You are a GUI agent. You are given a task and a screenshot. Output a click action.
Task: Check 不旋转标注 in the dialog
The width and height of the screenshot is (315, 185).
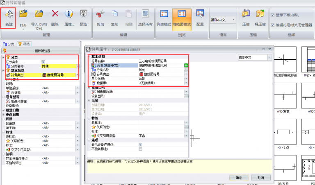pyautogui.click(x=140, y=149)
